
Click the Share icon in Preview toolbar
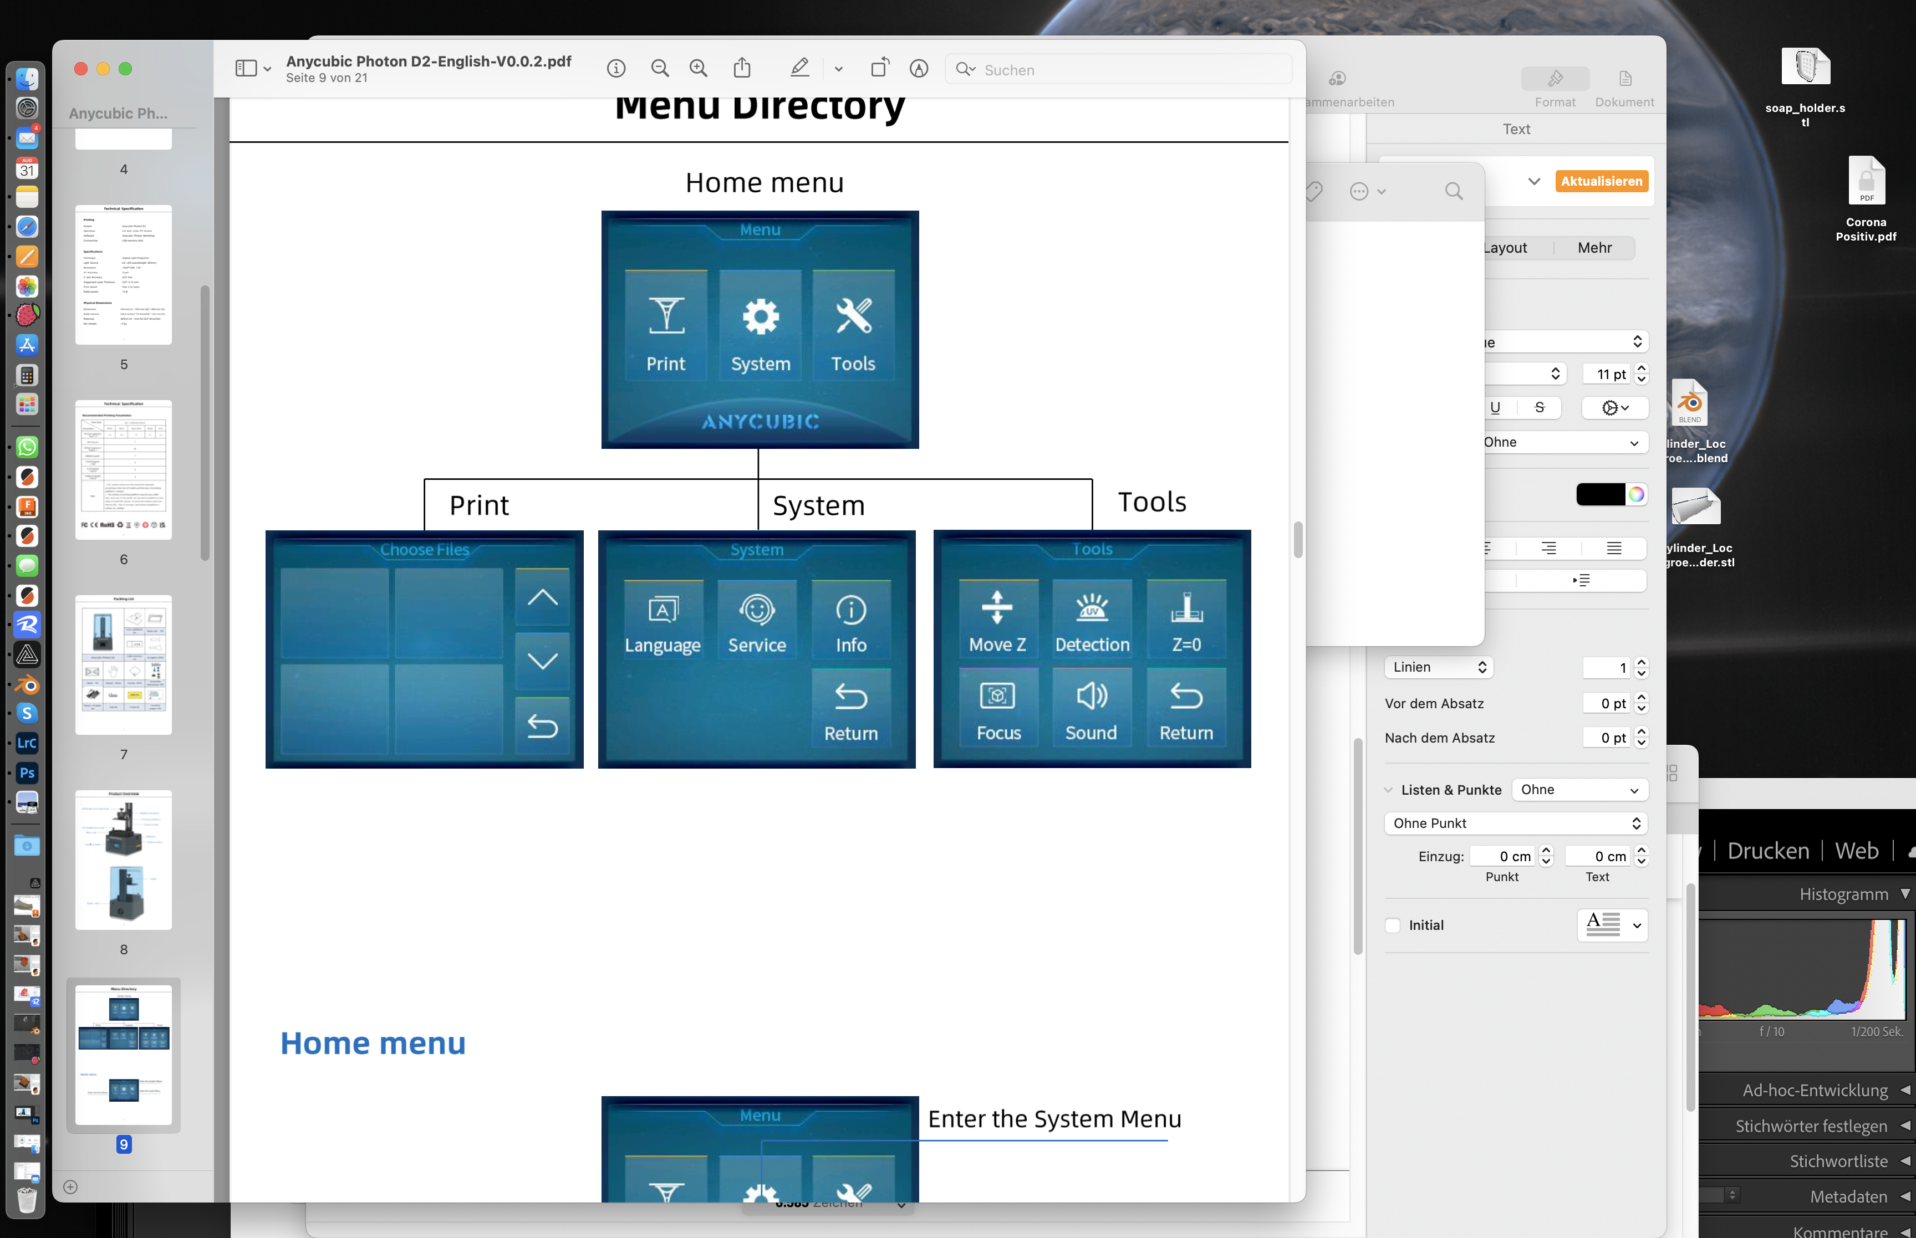pos(742,68)
